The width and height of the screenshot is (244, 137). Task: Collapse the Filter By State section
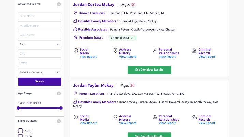(59, 121)
